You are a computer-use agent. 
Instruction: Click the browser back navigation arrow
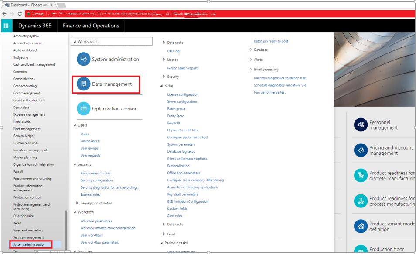coord(5,13)
